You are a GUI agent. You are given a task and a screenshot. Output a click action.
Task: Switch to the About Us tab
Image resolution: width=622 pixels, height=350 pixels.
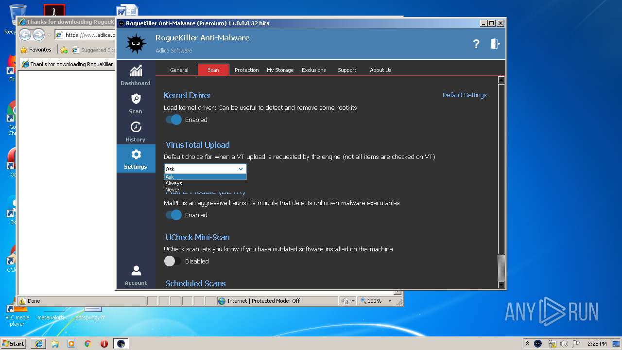[x=380, y=70]
